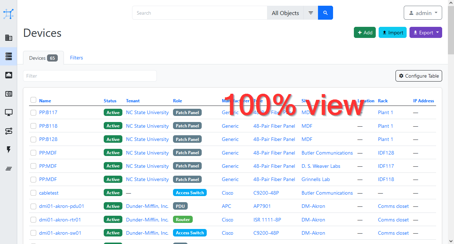Click the green Add button
454x244 pixels.
pos(365,32)
